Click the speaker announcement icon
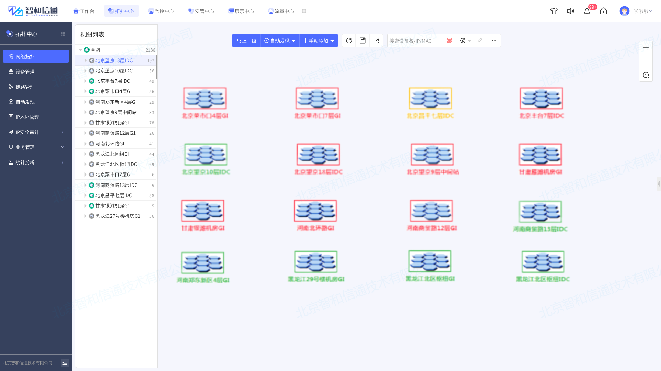 [x=570, y=11]
